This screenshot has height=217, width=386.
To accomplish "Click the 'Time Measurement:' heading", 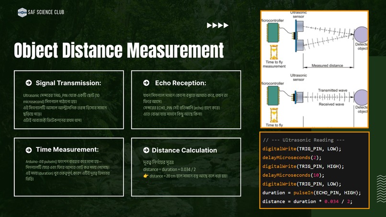I will [67, 149].
